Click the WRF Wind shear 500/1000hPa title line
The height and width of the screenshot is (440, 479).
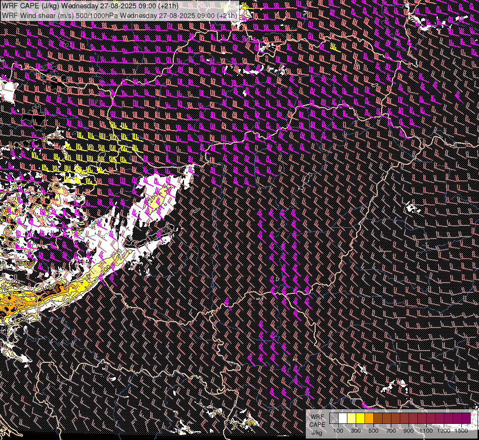pos(119,15)
